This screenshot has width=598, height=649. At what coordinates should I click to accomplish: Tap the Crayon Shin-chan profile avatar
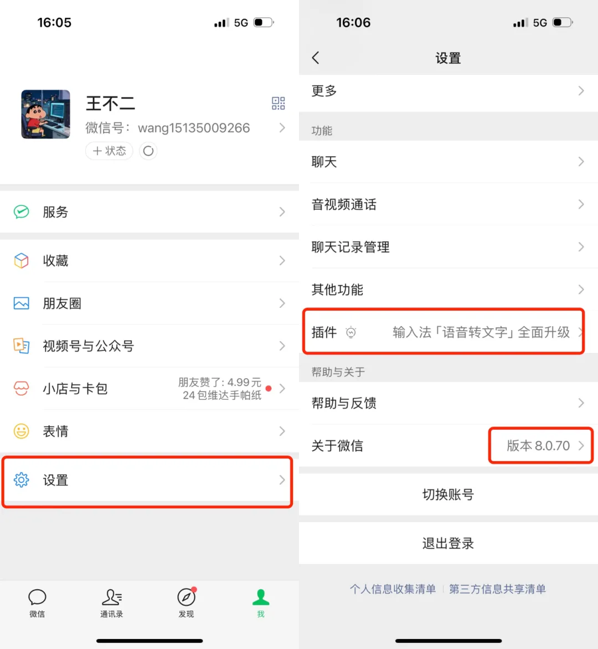pyautogui.click(x=45, y=114)
